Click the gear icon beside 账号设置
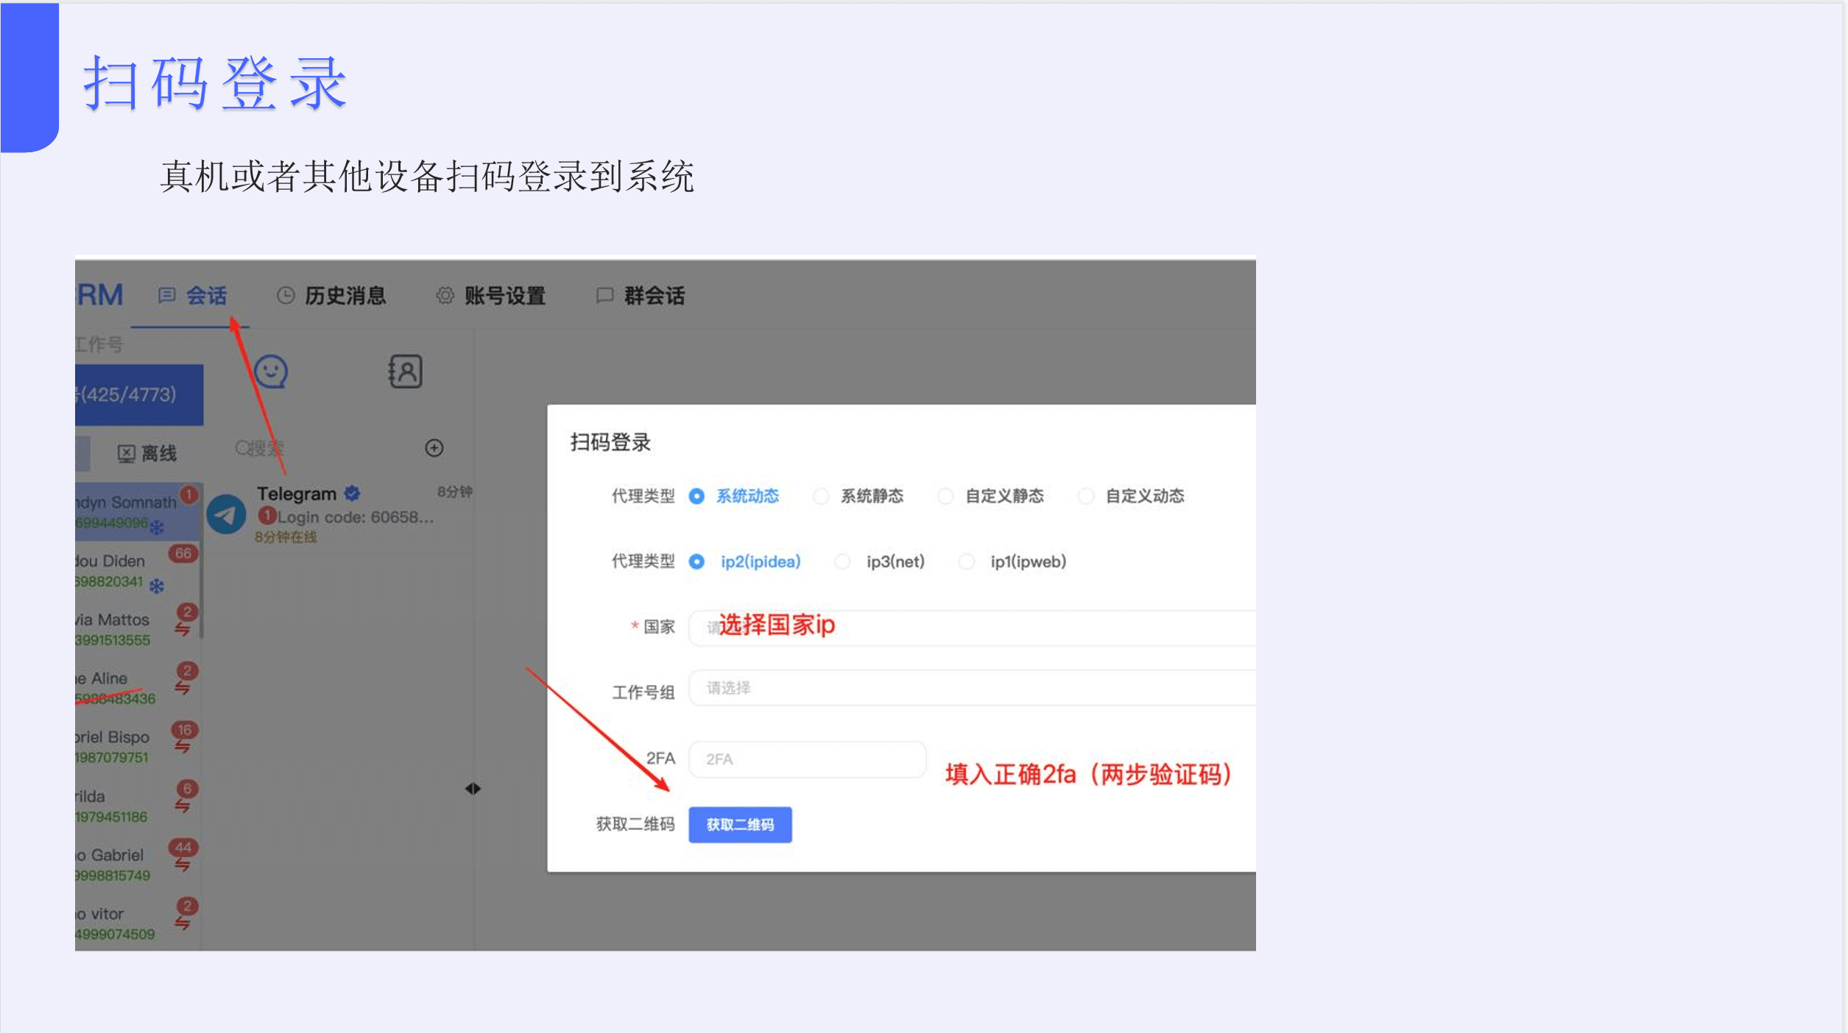Image resolution: width=1848 pixels, height=1033 pixels. [445, 296]
